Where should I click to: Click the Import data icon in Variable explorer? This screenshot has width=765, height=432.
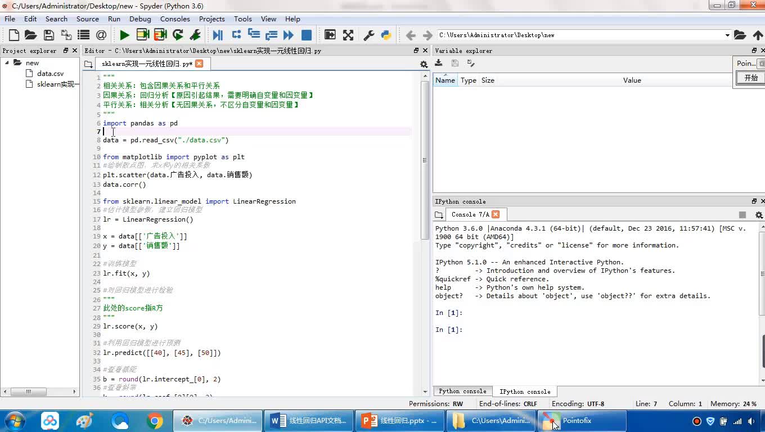(x=439, y=63)
